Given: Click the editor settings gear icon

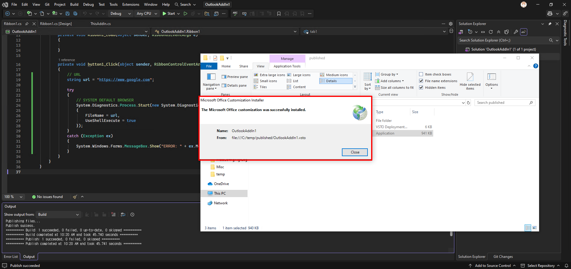Looking at the screenshot, I should click(451, 24).
